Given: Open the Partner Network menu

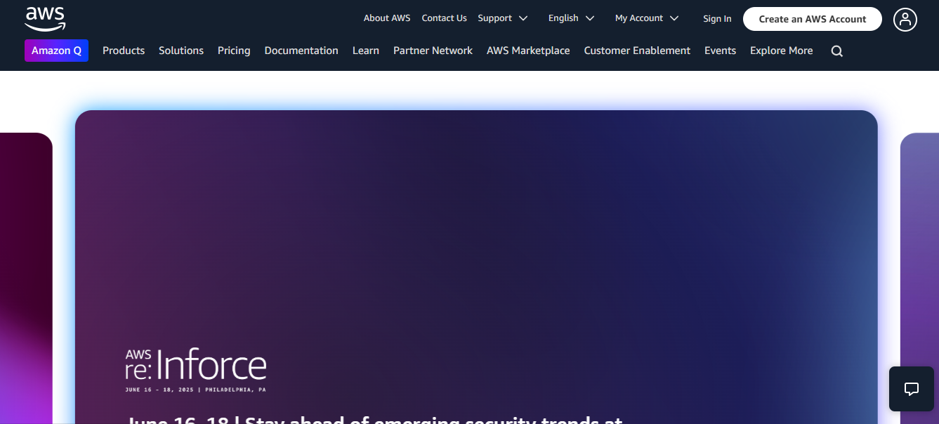Looking at the screenshot, I should click(433, 51).
